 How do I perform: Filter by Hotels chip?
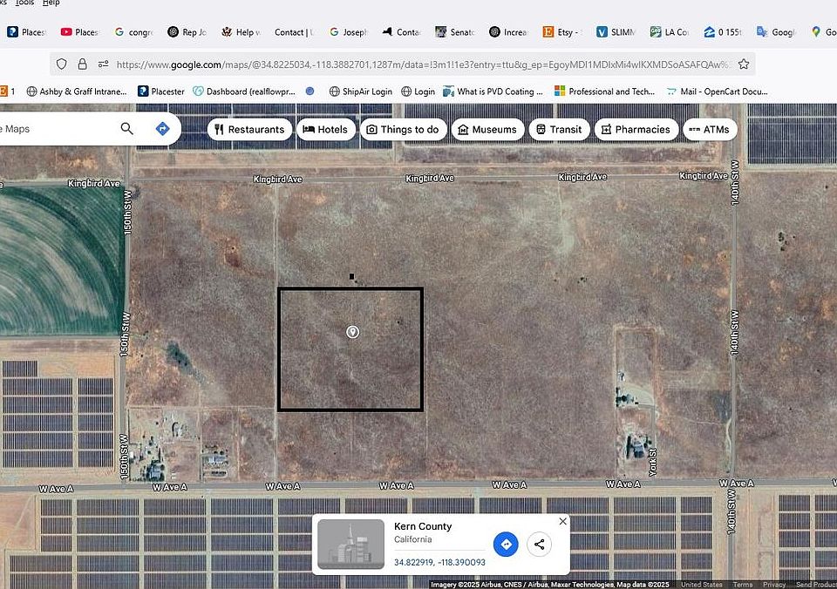click(325, 129)
